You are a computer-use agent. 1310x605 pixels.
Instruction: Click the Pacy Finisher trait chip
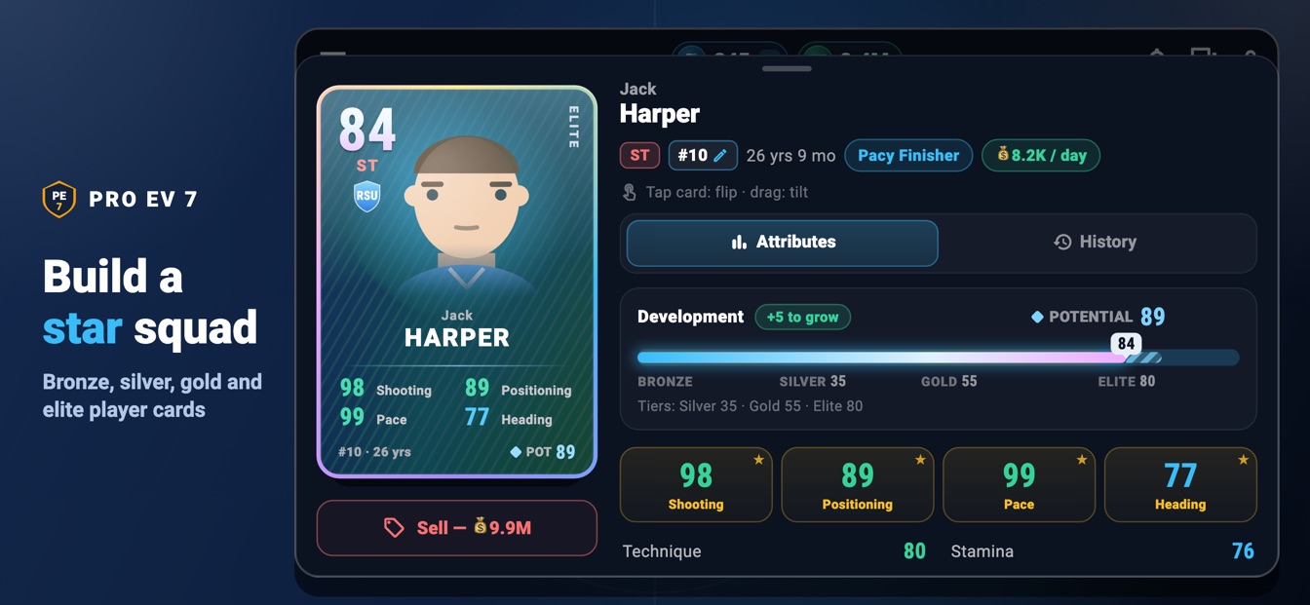(908, 155)
